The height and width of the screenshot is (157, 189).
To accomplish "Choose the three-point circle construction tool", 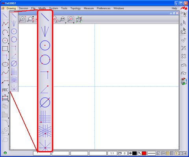I will (14, 39).
